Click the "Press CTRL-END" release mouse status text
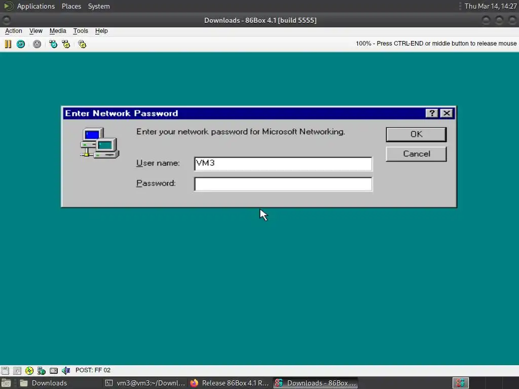The width and height of the screenshot is (519, 389). [x=436, y=44]
